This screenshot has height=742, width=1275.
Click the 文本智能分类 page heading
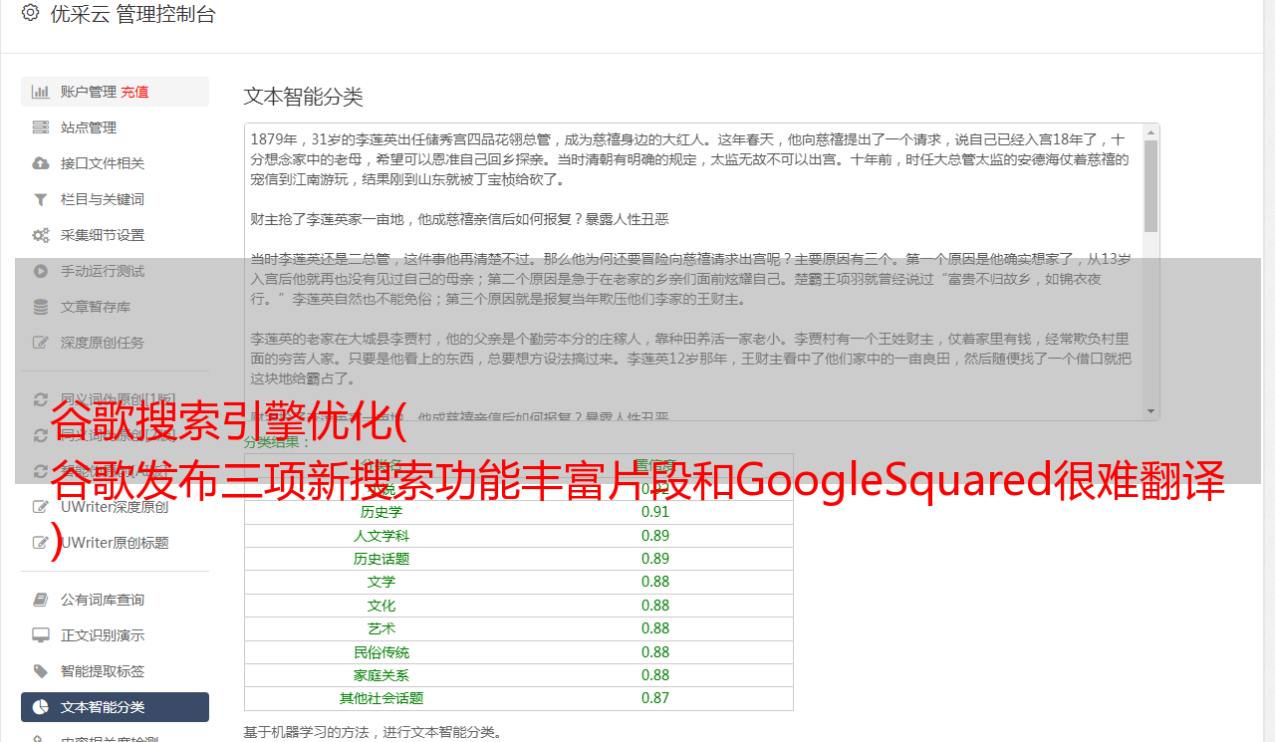click(304, 97)
